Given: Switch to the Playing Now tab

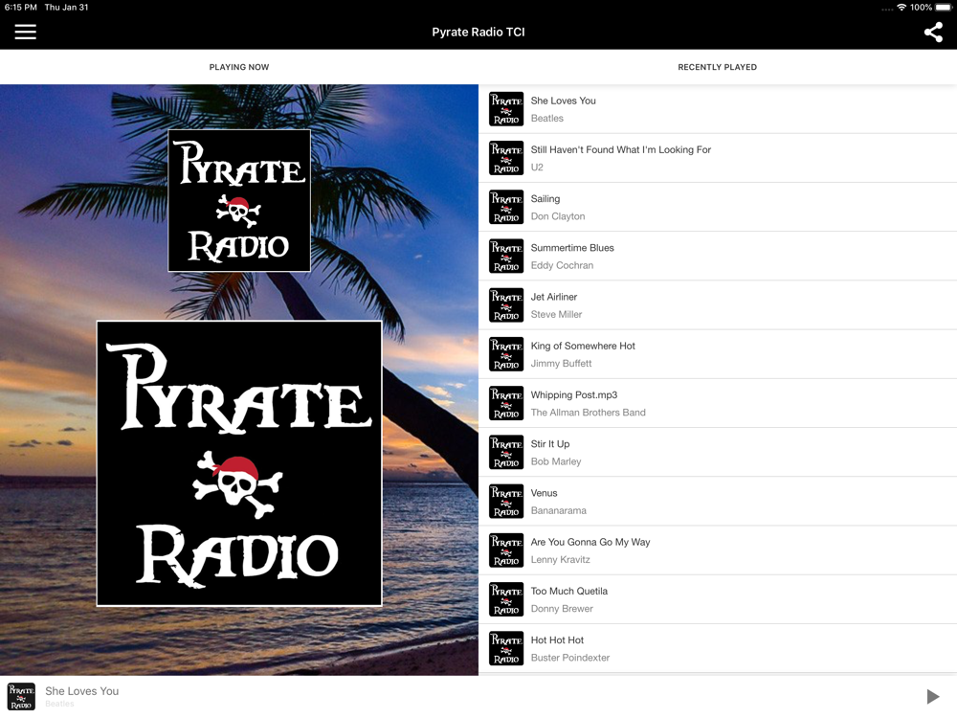Looking at the screenshot, I should [x=238, y=67].
